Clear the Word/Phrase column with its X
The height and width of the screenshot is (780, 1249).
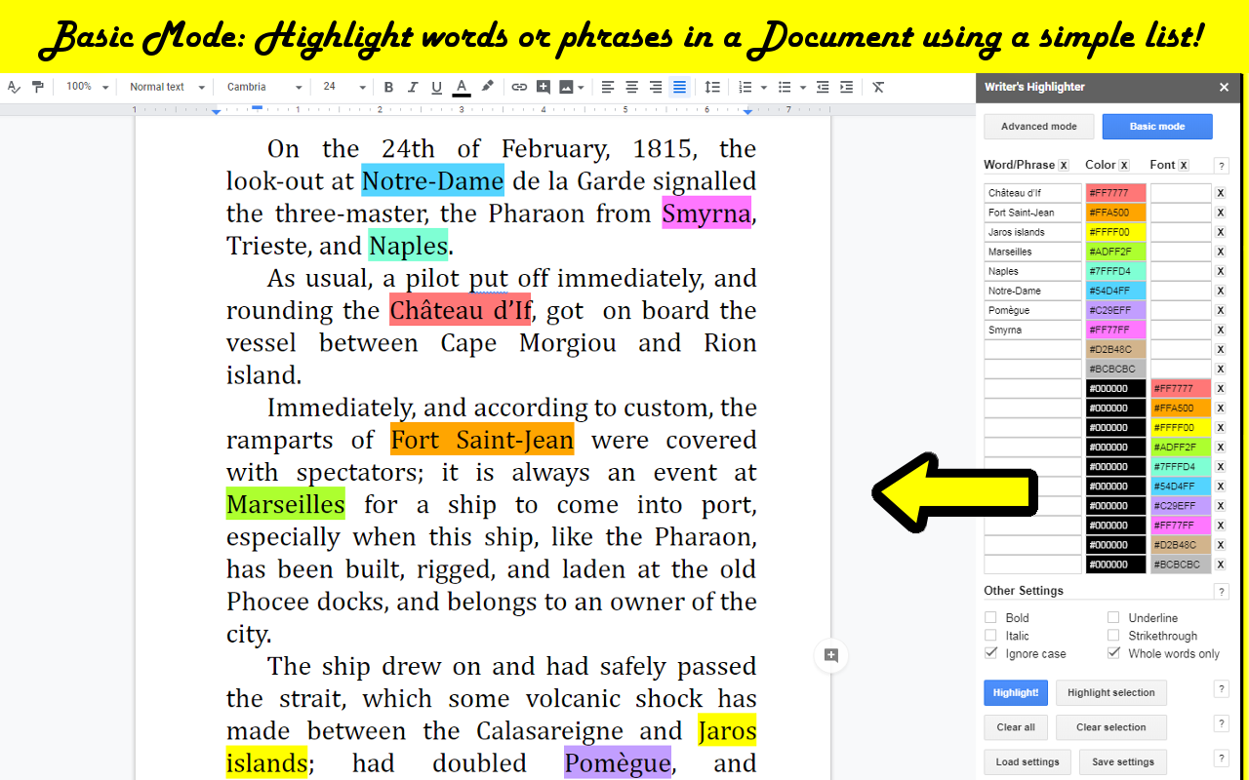(1064, 165)
